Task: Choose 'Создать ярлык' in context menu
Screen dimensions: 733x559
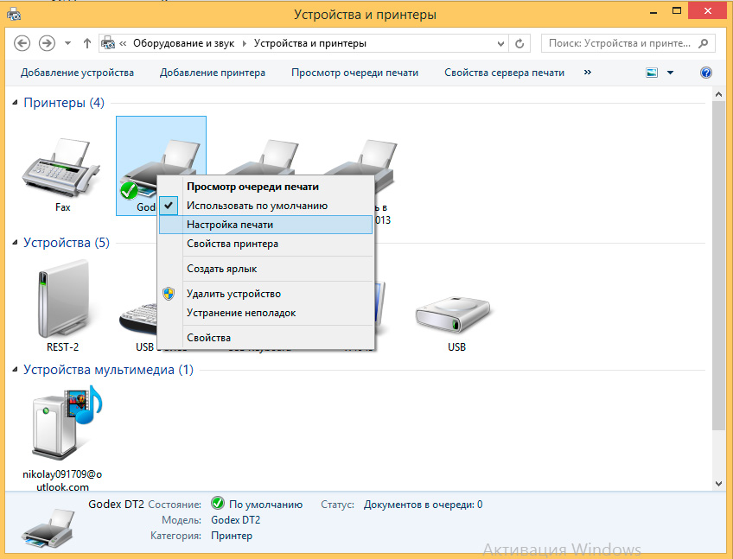Action: [x=265, y=269]
